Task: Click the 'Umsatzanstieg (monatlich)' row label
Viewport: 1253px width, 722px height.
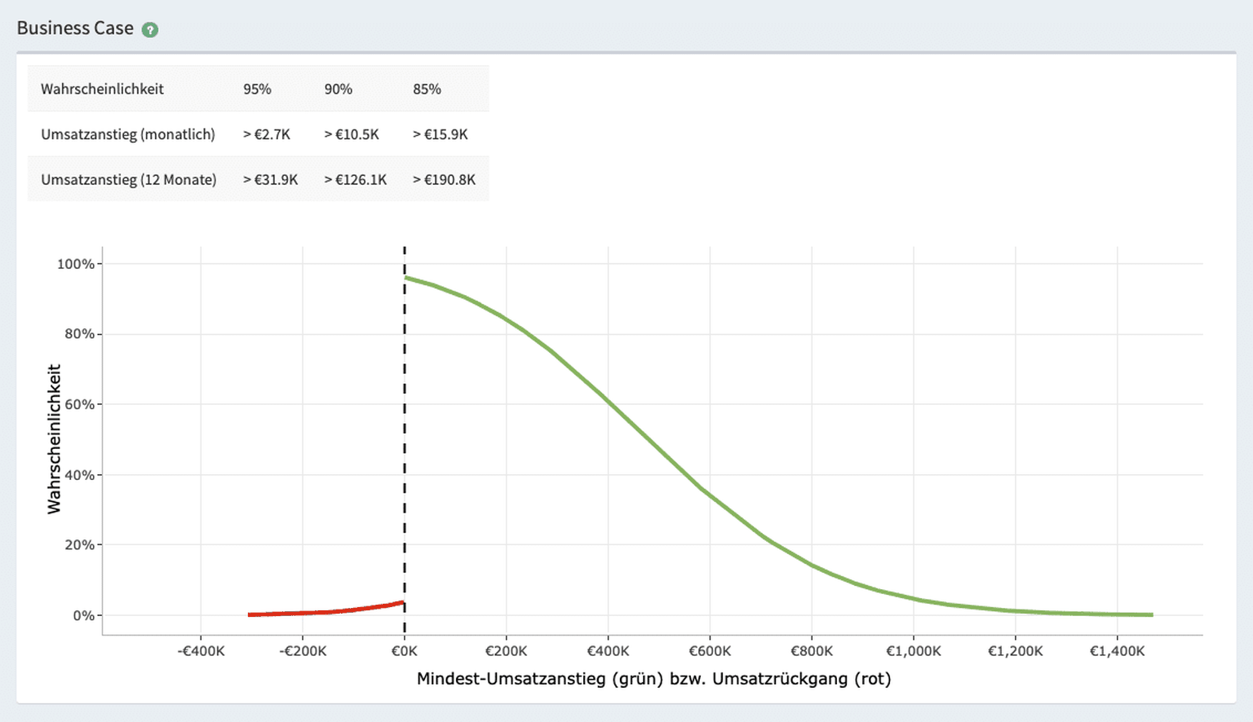Action: (128, 134)
